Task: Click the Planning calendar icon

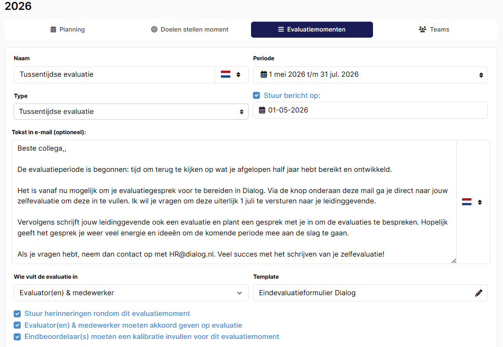Action: 53,30
